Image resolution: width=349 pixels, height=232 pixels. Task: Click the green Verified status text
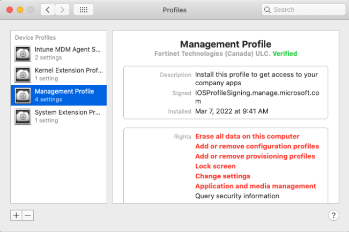[x=285, y=54]
